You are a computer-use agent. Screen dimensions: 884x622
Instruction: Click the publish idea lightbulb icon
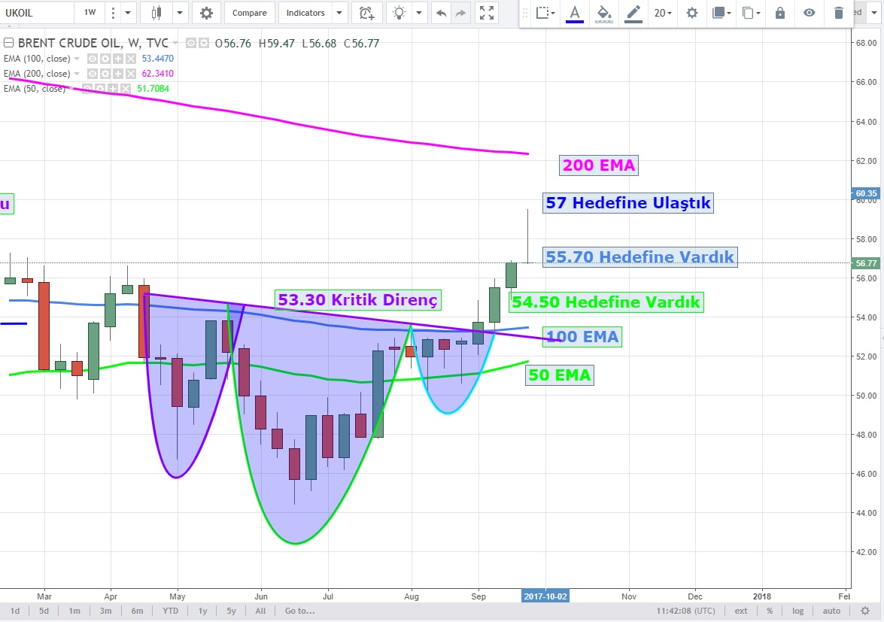pos(399,13)
